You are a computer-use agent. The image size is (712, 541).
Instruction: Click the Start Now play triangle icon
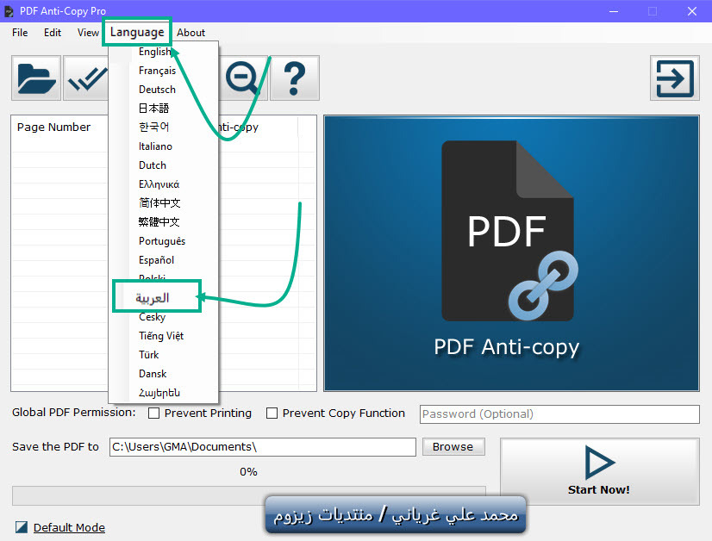pos(599,463)
